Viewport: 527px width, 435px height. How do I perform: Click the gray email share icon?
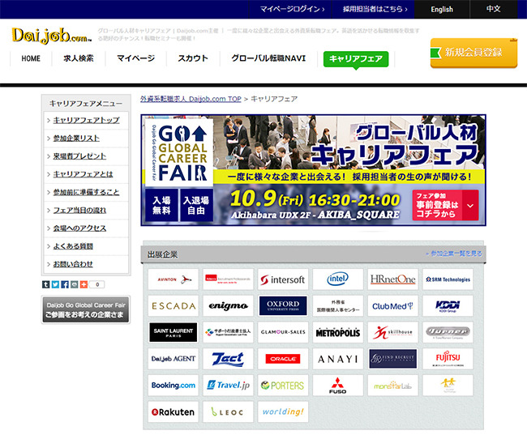pyautogui.click(x=74, y=284)
